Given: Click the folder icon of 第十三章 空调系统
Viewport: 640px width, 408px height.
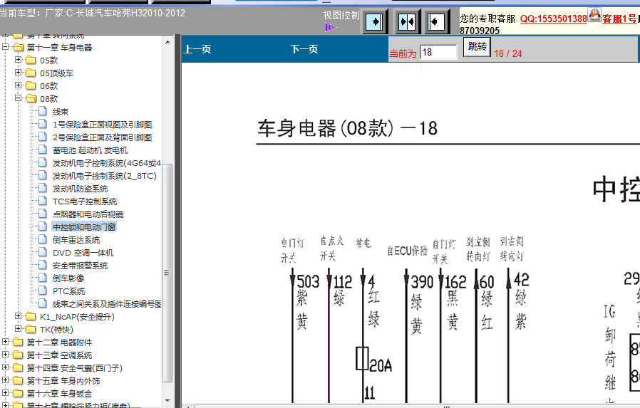Looking at the screenshot, I should 19,355.
